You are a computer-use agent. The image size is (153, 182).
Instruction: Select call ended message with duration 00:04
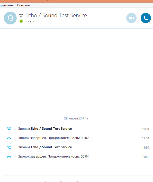coord(53,157)
